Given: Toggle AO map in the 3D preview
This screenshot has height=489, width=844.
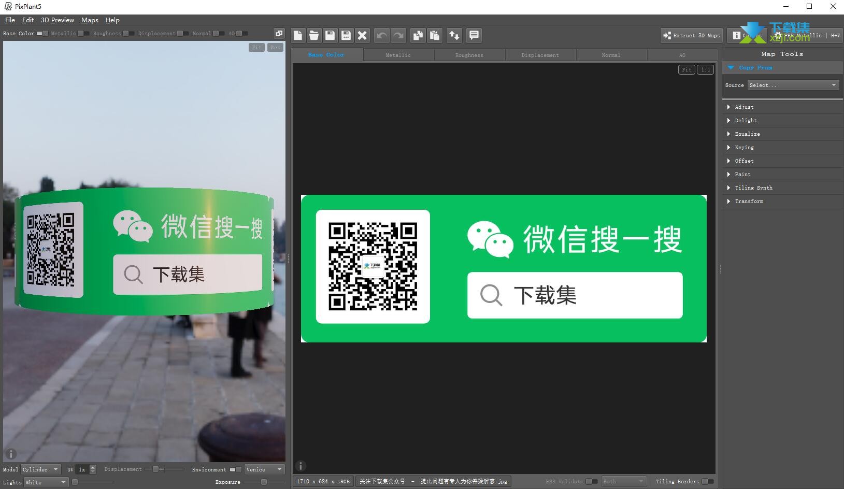Looking at the screenshot, I should click(242, 34).
